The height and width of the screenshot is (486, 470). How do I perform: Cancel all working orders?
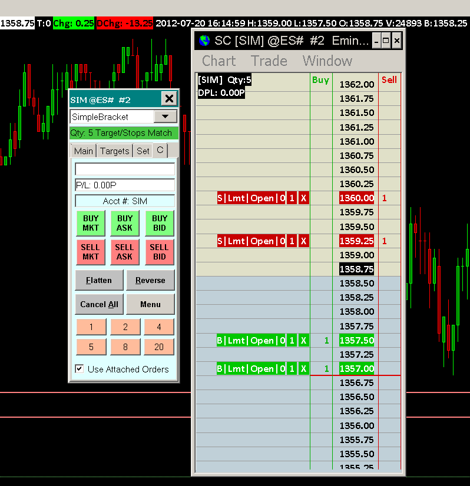point(99,304)
